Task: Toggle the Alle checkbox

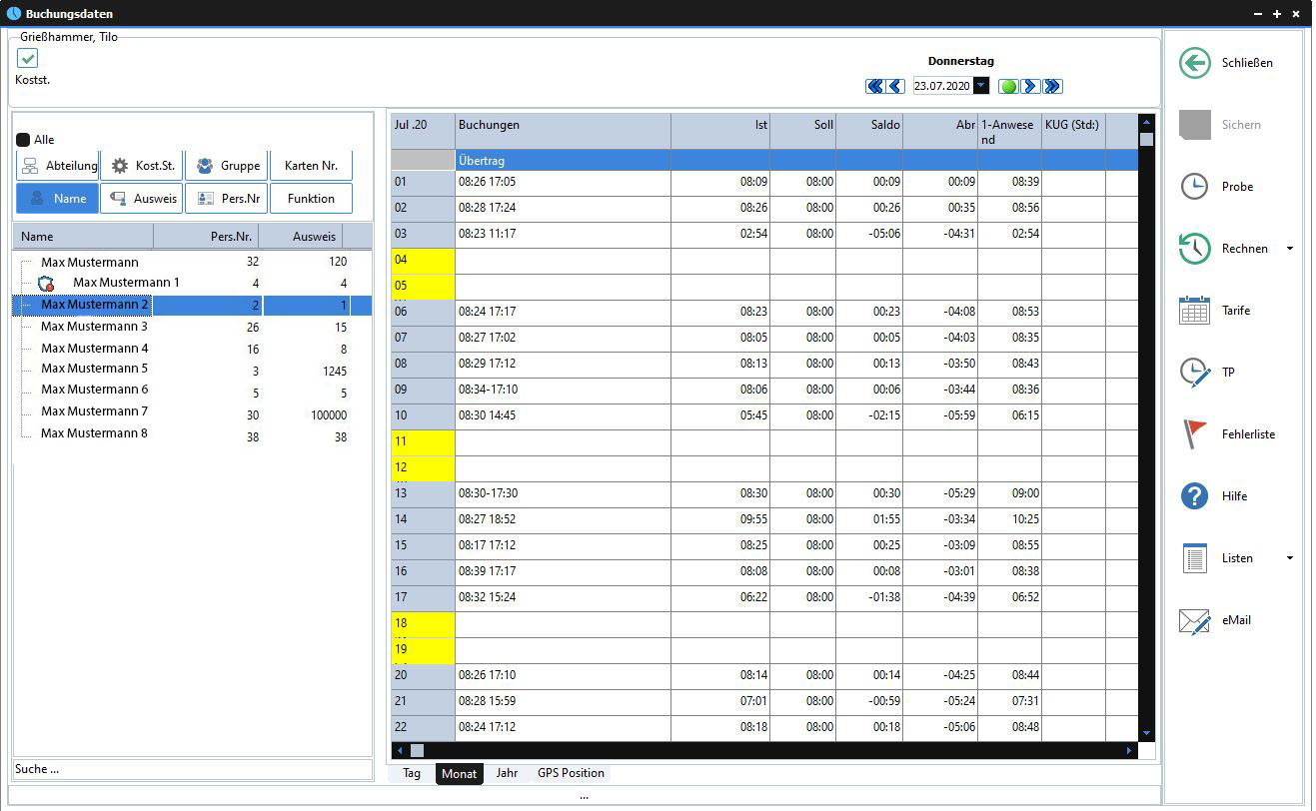Action: coord(23,140)
